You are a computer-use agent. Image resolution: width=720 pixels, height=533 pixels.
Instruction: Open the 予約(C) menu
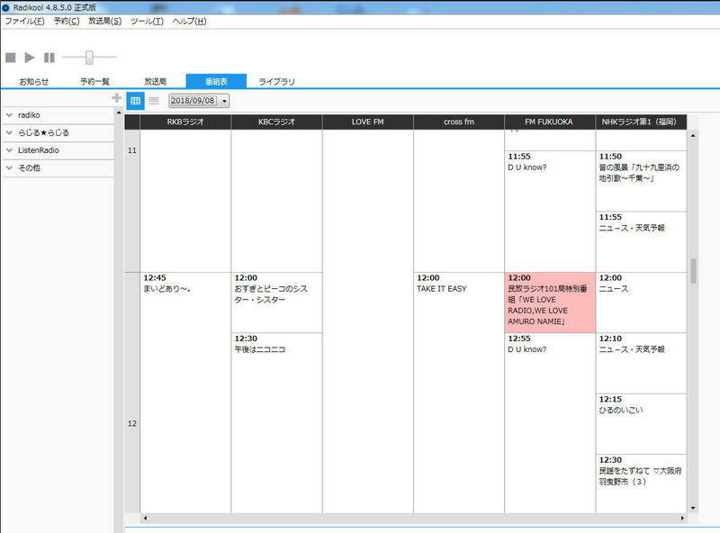pyautogui.click(x=67, y=21)
